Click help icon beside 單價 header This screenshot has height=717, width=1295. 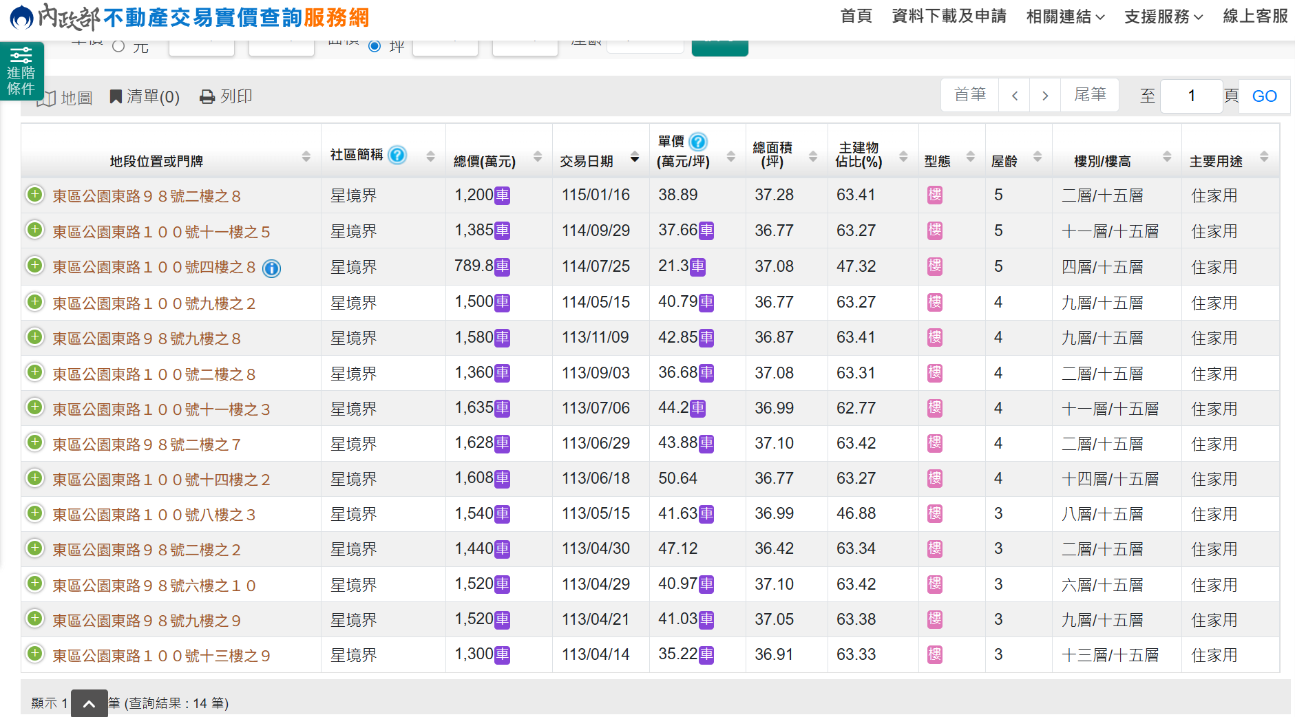point(697,142)
